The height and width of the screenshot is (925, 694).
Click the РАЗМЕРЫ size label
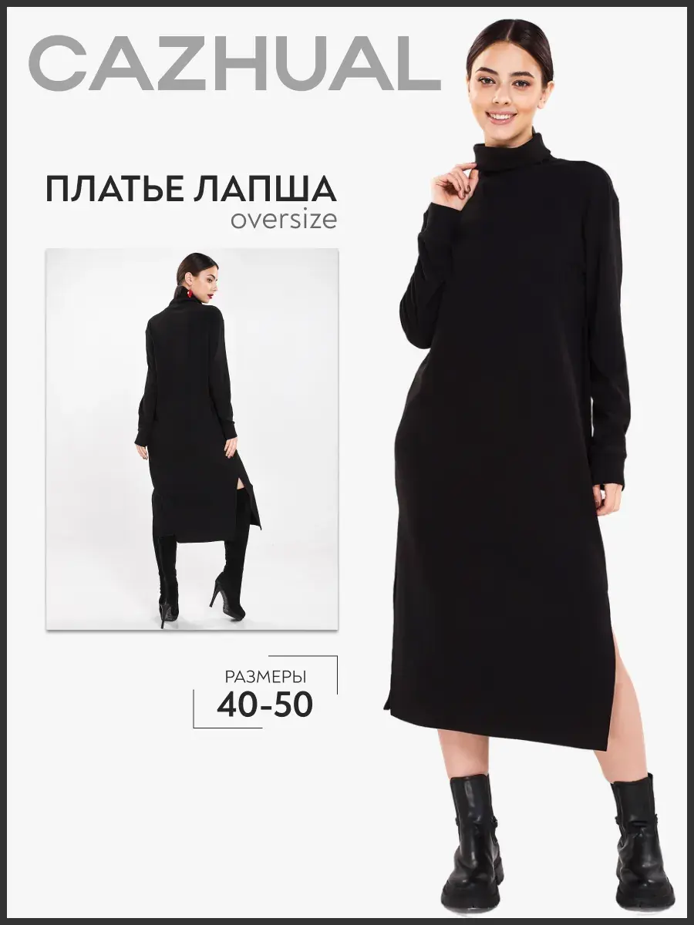(266, 677)
